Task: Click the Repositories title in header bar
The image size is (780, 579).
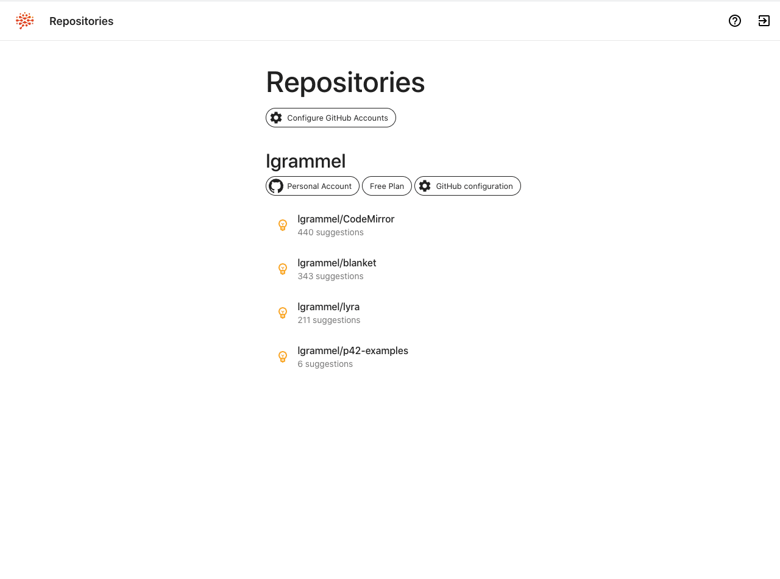Action: click(x=81, y=21)
